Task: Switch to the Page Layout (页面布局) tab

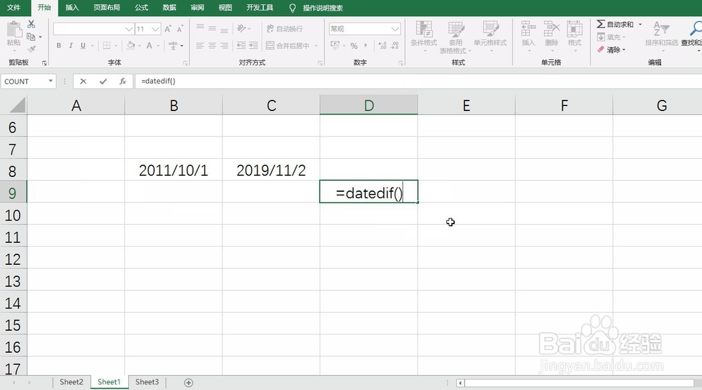Action: coord(107,8)
